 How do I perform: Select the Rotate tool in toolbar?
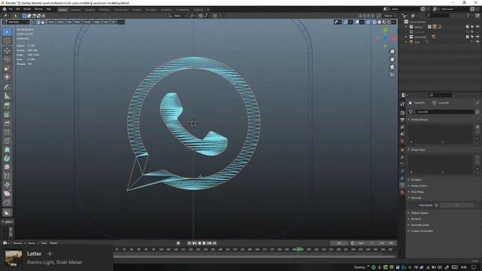point(7,59)
